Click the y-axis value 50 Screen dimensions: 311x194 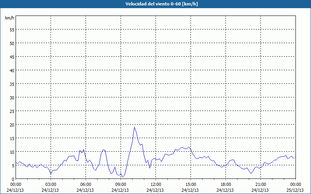(x=12, y=43)
